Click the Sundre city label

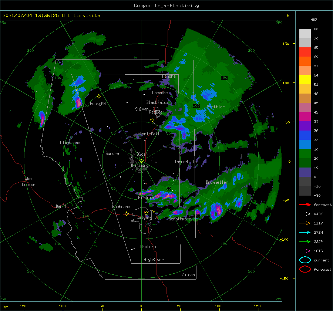click(112, 153)
